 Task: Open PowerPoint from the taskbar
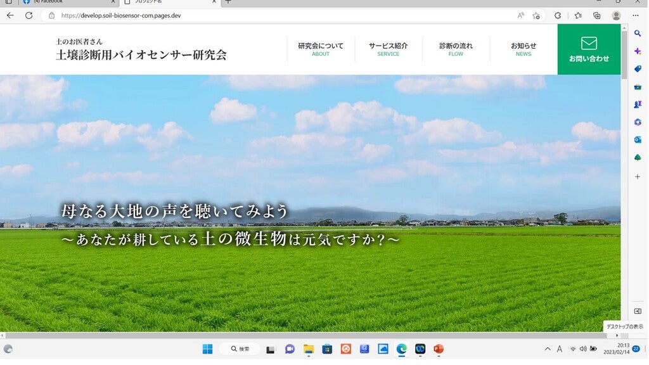[439, 349]
